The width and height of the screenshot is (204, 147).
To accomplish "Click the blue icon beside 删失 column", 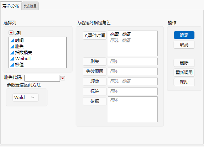I will coord(12,47).
